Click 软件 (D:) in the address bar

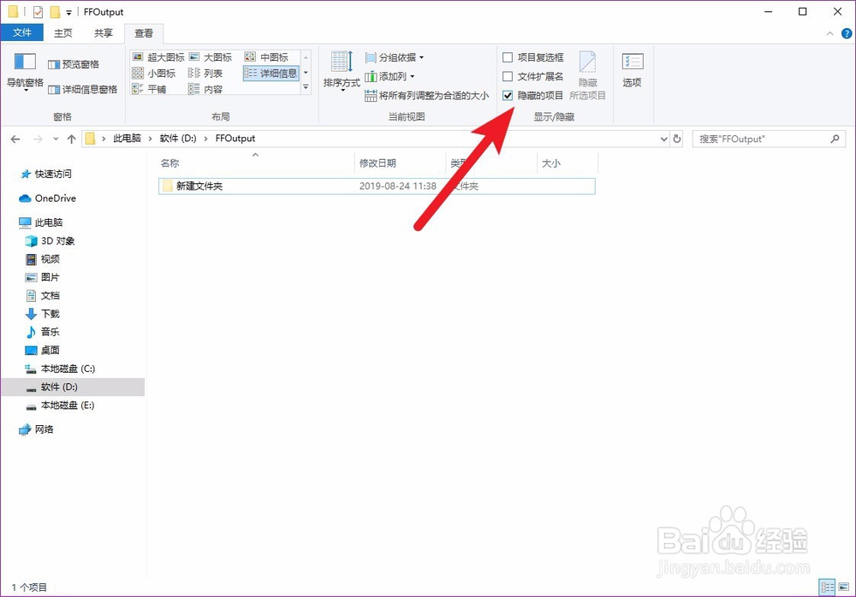178,139
